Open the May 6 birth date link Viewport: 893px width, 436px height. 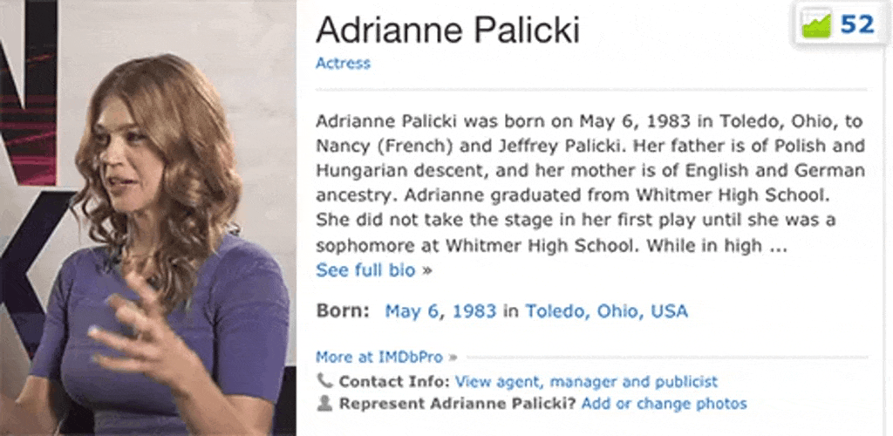pos(416,310)
